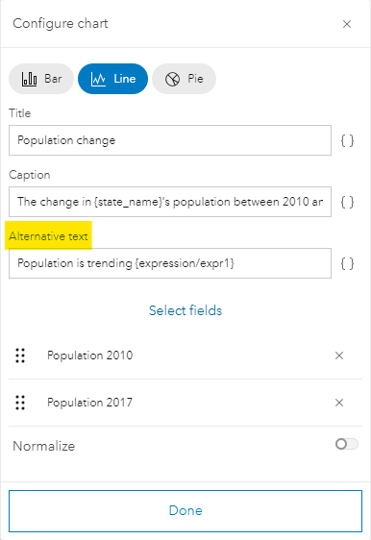
Task: Select the Pie chart type
Action: coord(184,79)
